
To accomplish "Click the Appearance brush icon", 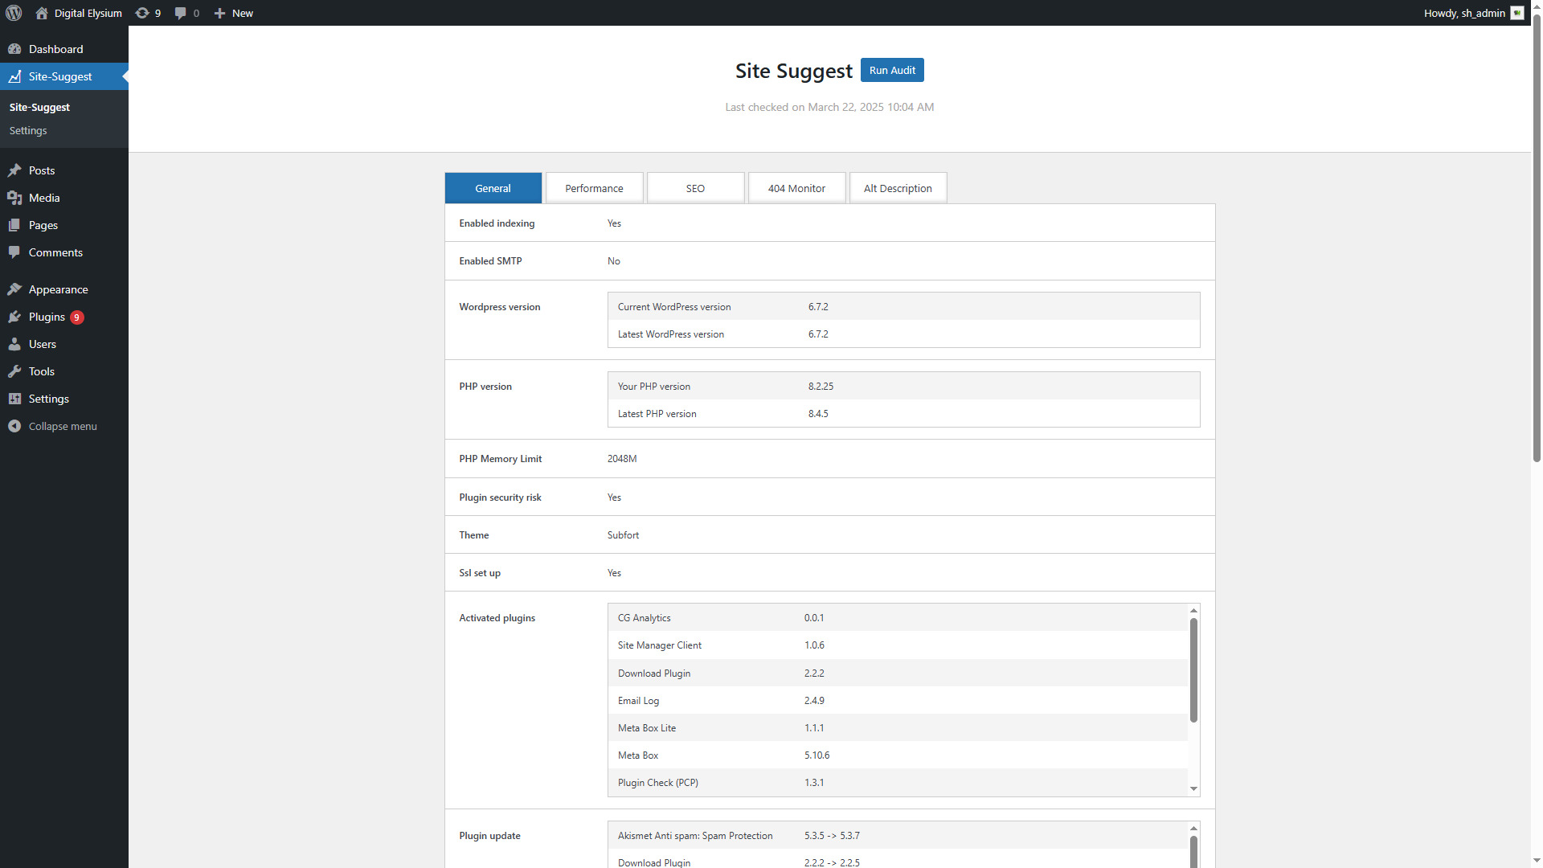I will click(x=14, y=289).
